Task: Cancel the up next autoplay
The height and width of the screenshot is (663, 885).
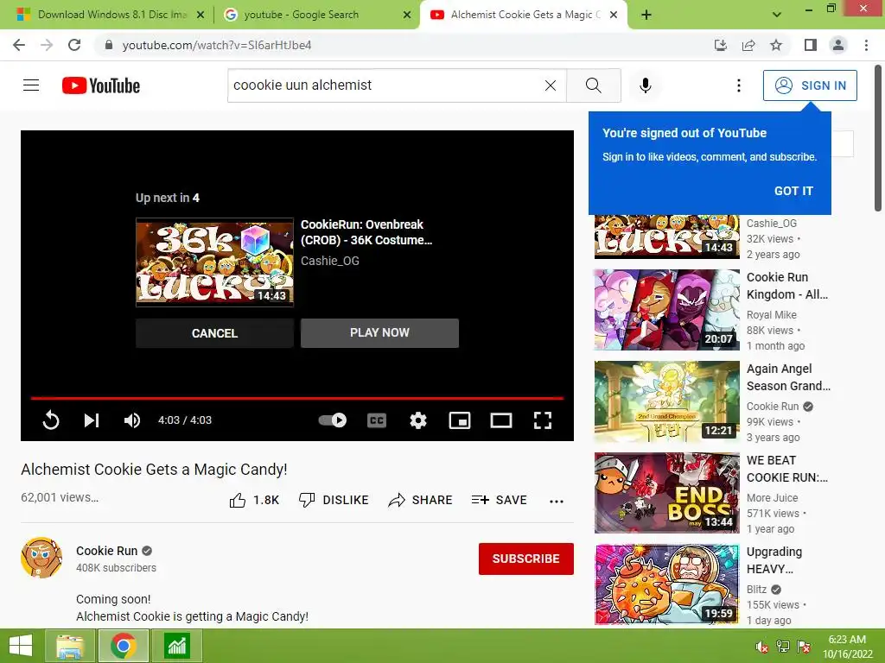Action: [x=214, y=333]
